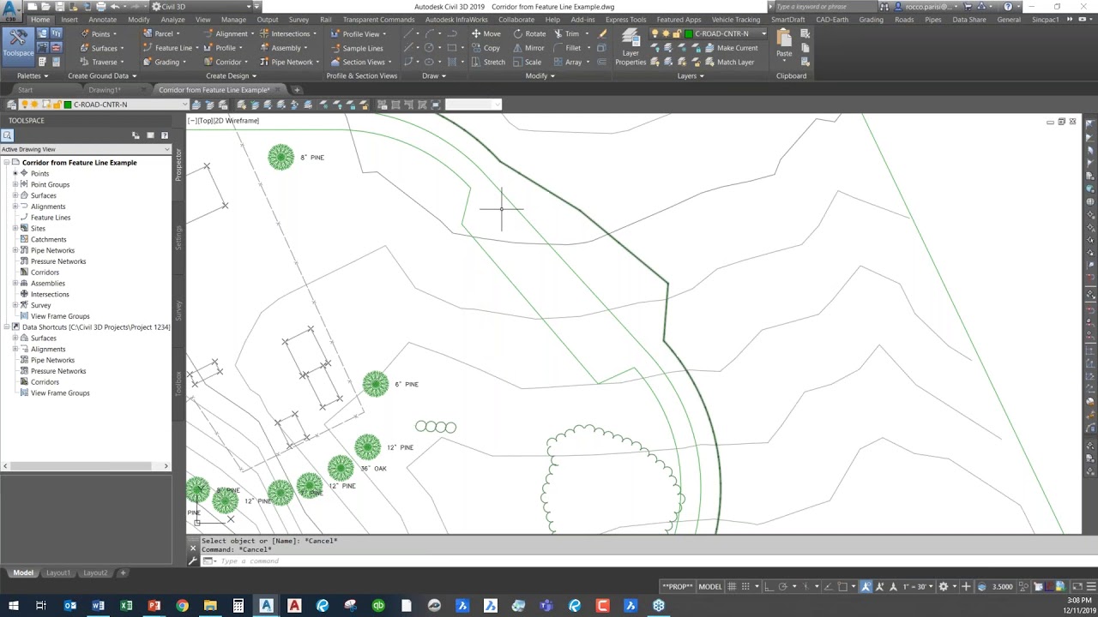Toggle layer lock icon in ribbon layer dropdown
This screenshot has width=1098, height=617.
(x=677, y=33)
